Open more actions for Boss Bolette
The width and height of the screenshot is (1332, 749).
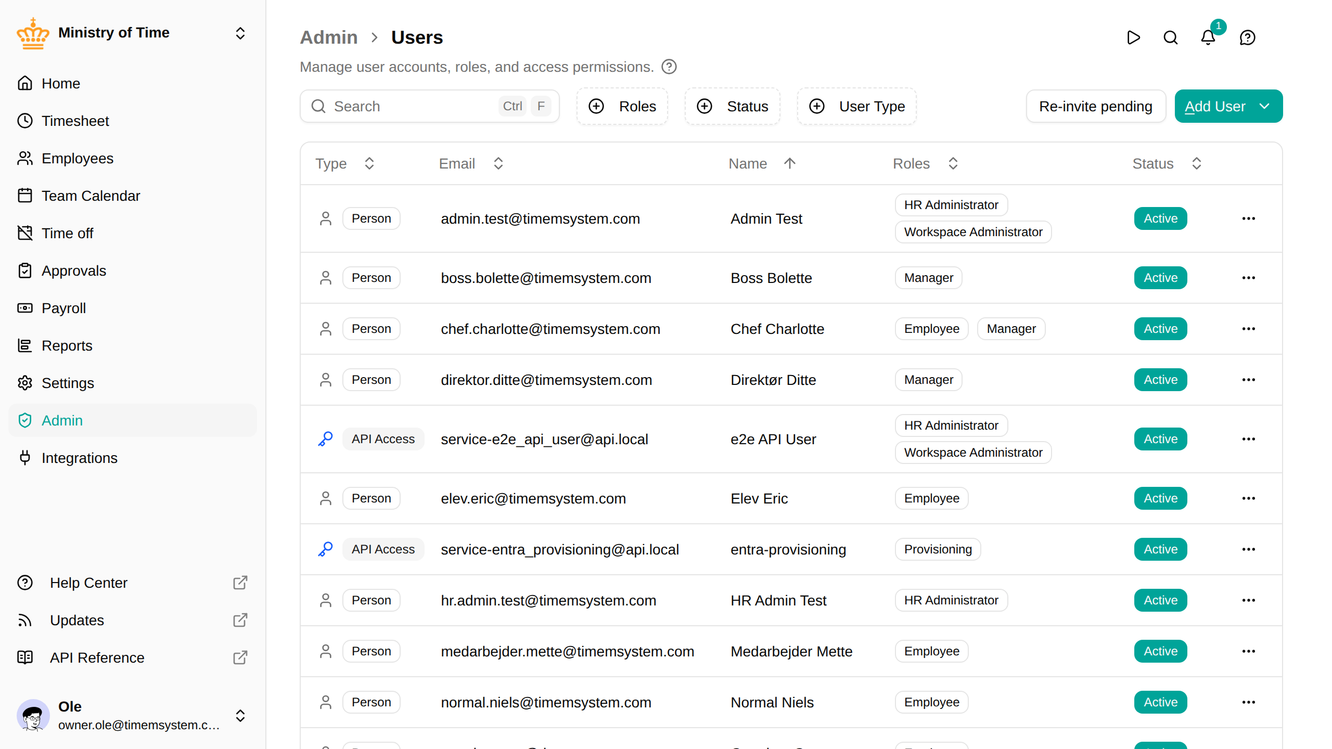point(1249,278)
